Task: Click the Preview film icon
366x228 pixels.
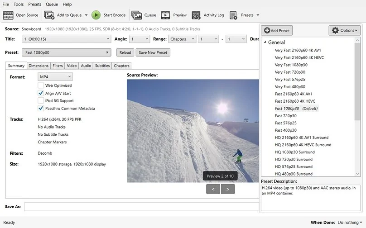Action: tap(166, 15)
